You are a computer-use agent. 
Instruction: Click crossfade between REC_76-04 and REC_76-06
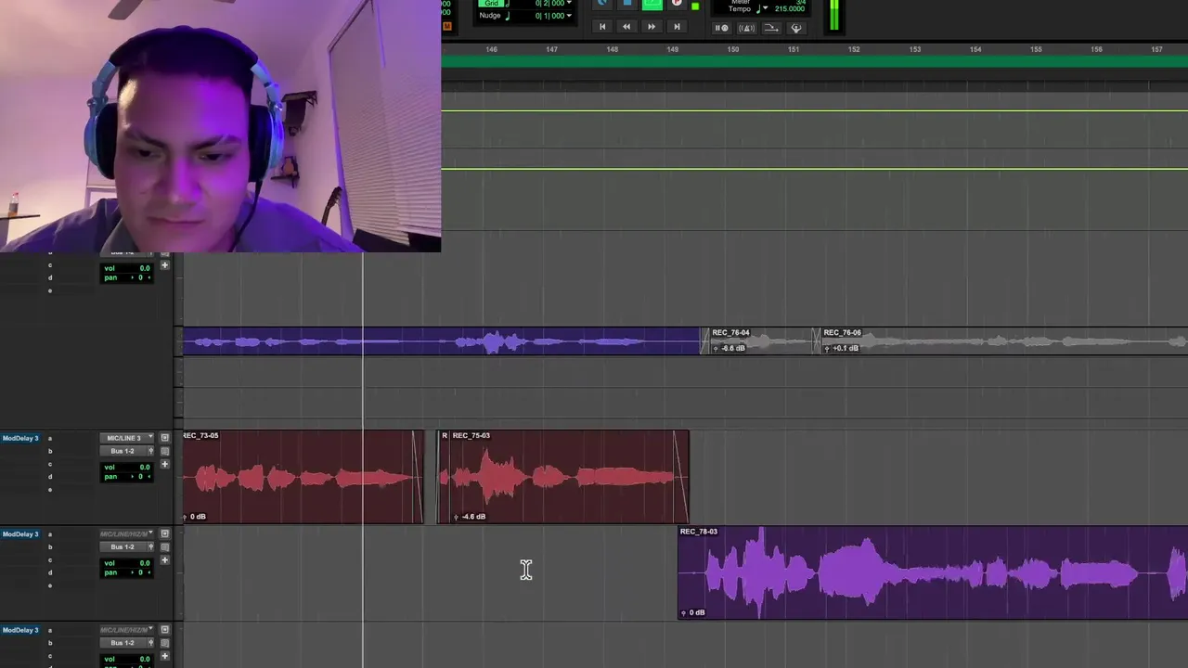coord(817,341)
